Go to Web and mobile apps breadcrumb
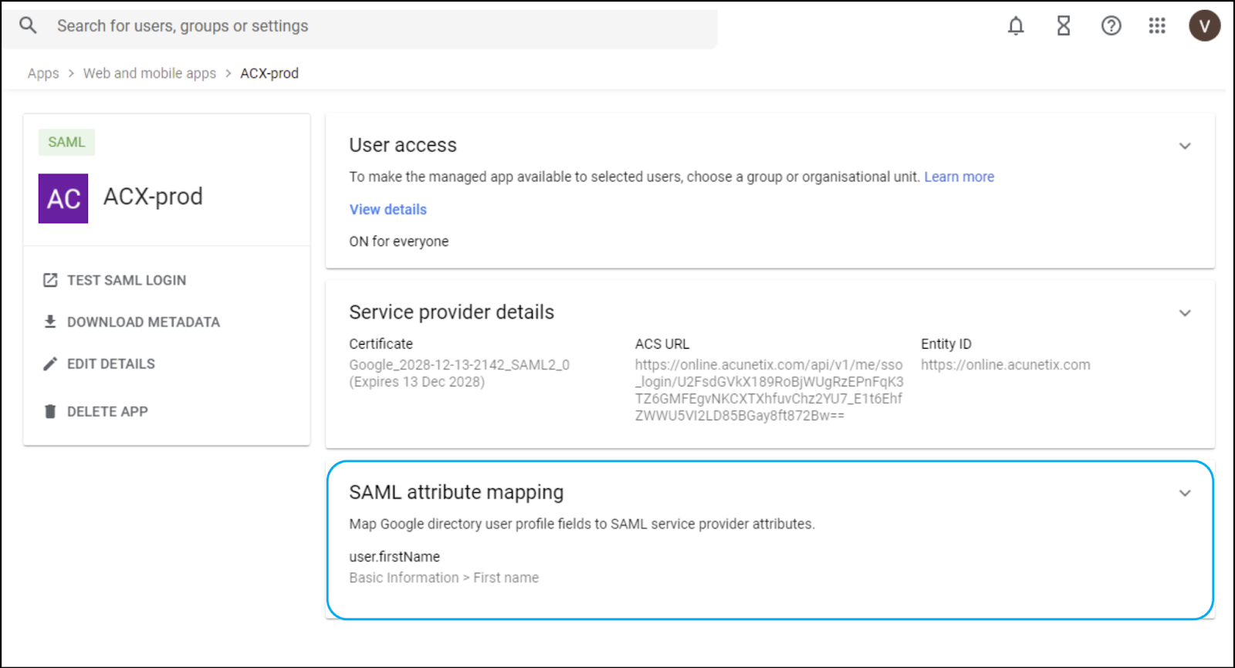The width and height of the screenshot is (1235, 668). [x=150, y=73]
